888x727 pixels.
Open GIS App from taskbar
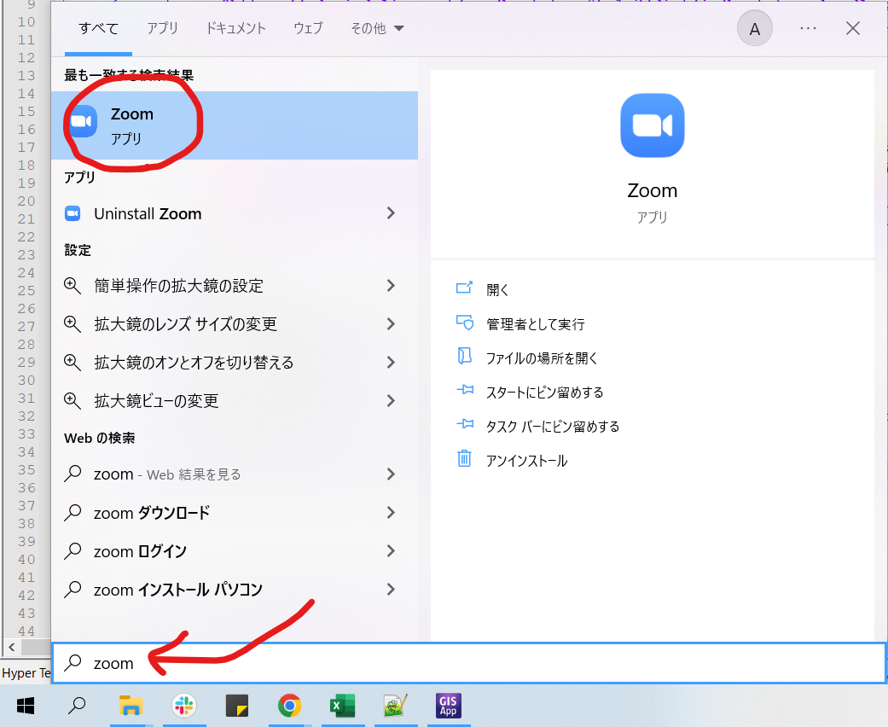pyautogui.click(x=448, y=706)
